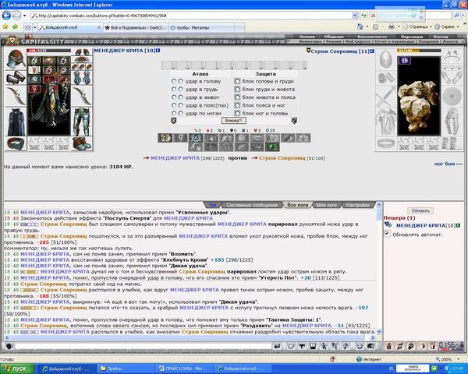Viewport: 468px width, 374px height.
Task: Open the smiley emoticon picker in chat bar
Action: [x=360, y=346]
